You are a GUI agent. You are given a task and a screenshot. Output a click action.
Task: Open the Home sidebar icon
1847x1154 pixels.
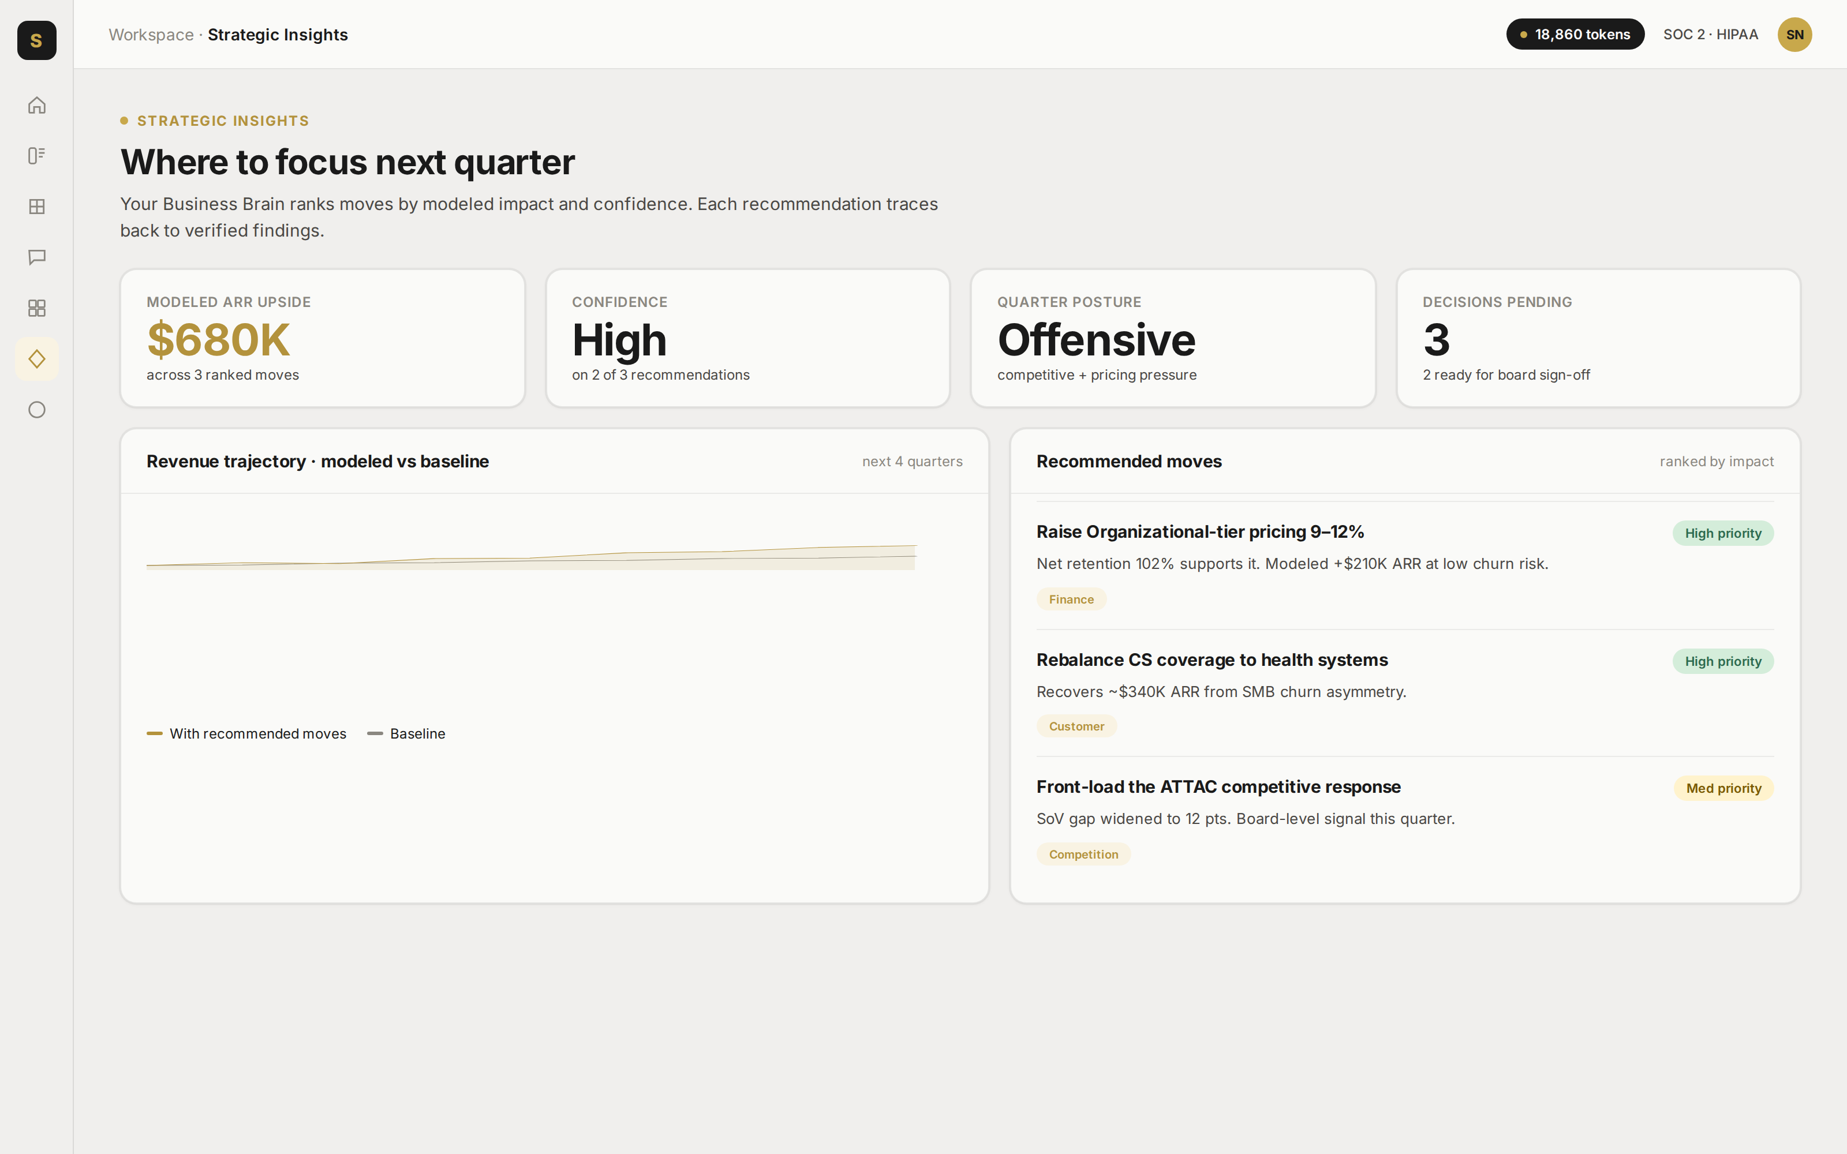click(36, 104)
